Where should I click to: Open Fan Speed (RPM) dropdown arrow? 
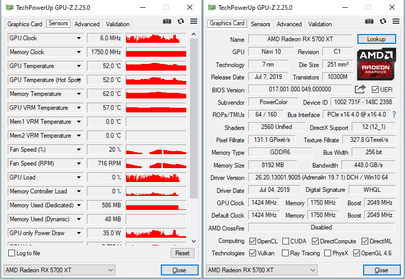click(x=79, y=163)
